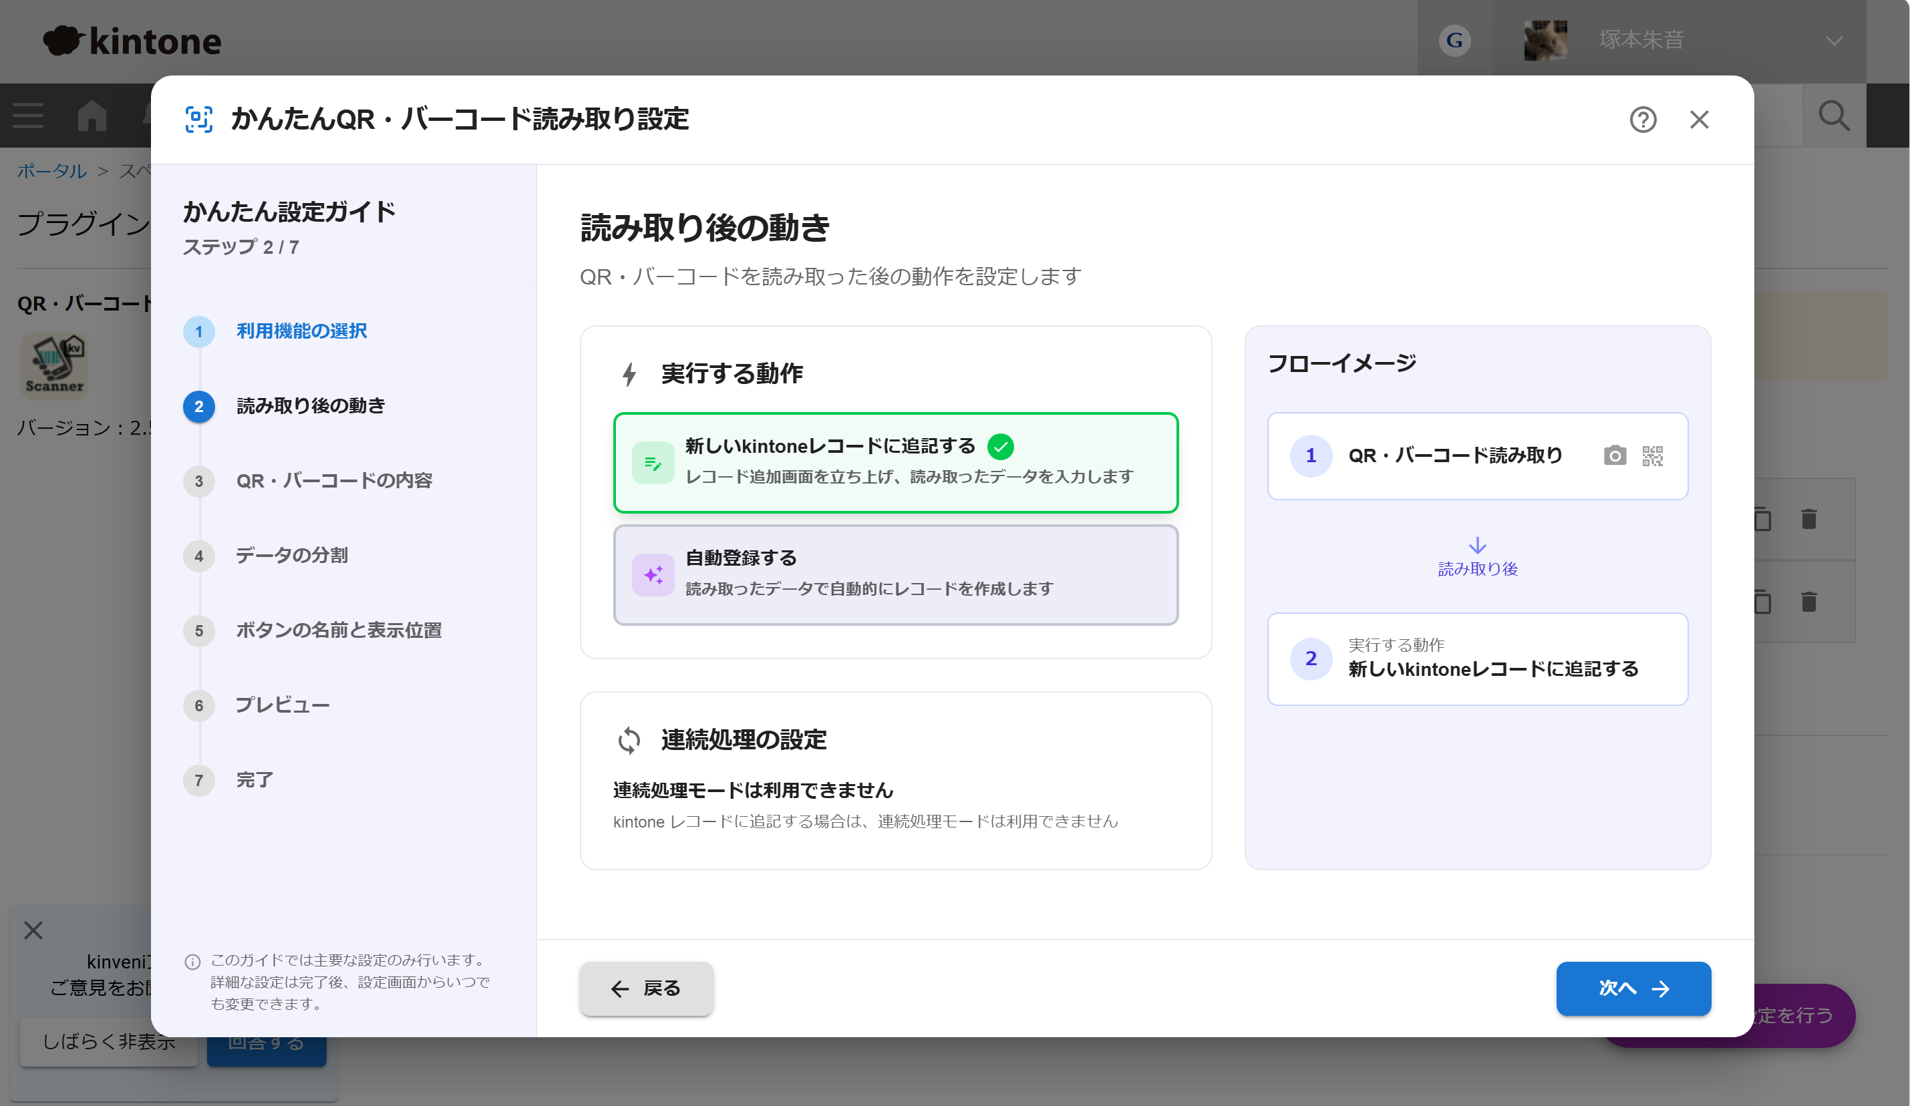Image resolution: width=1910 pixels, height=1106 pixels.
Task: Click flow card 実行する動作 step 2
Action: 1476,659
